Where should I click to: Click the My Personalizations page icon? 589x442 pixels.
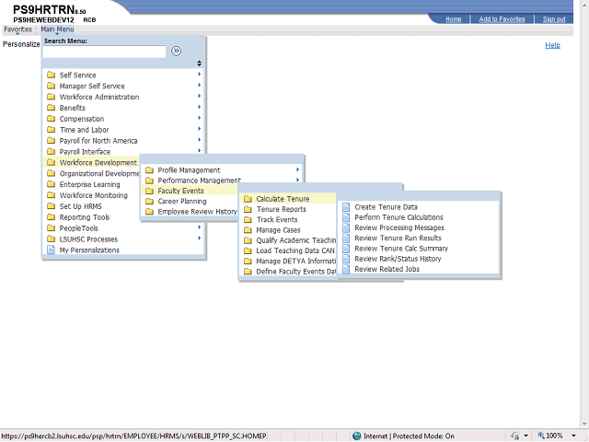tap(51, 250)
